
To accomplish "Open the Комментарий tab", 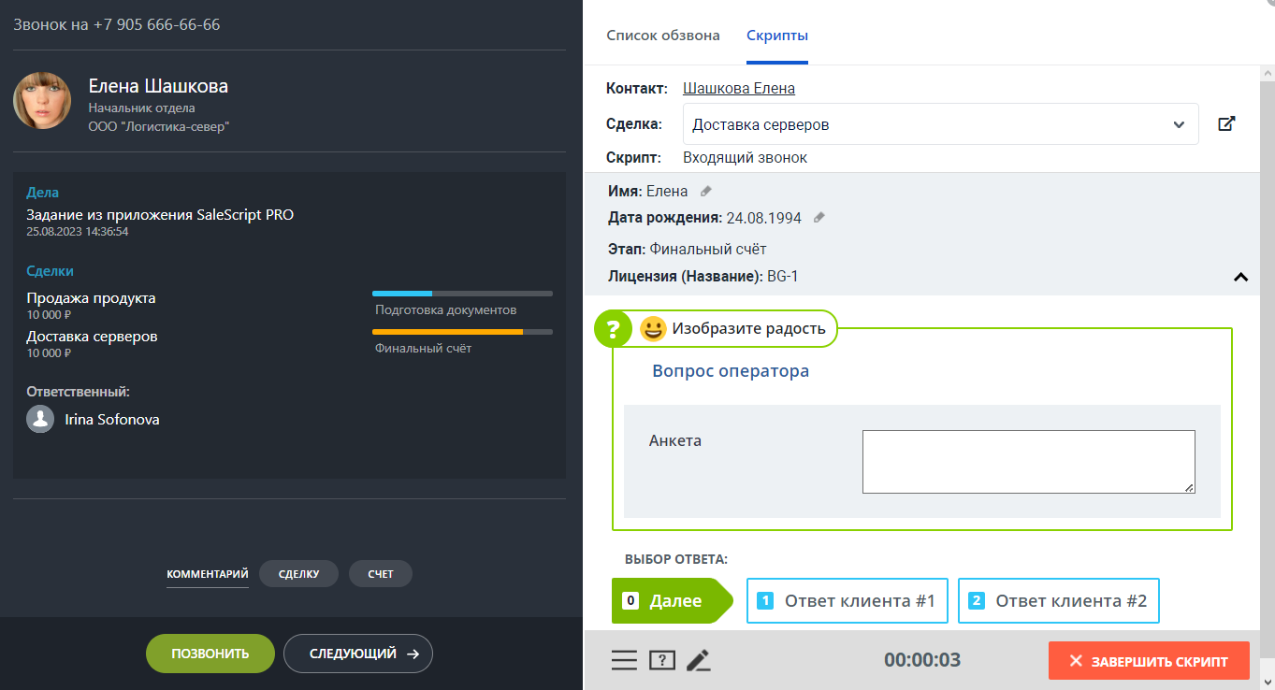I will pos(208,574).
